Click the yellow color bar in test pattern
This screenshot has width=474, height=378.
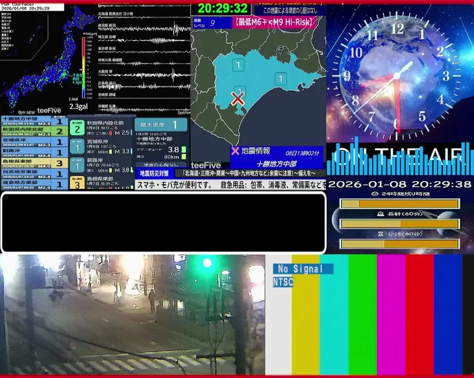coord(306,314)
